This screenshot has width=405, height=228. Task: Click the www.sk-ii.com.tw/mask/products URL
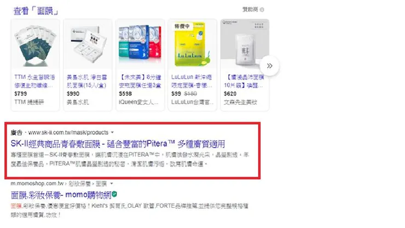[x=68, y=133]
